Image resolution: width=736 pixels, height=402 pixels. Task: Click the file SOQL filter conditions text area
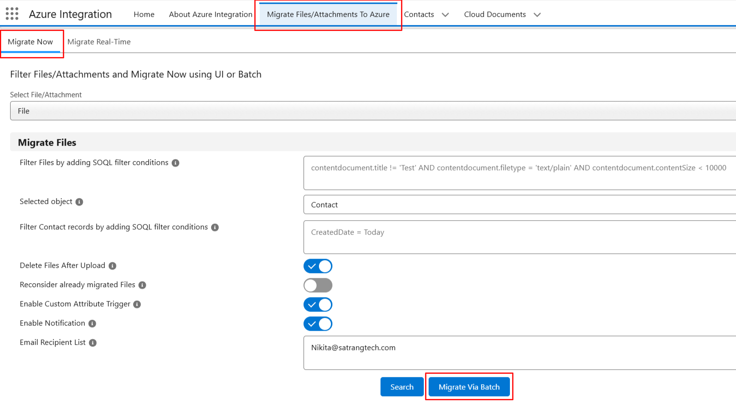coord(520,173)
